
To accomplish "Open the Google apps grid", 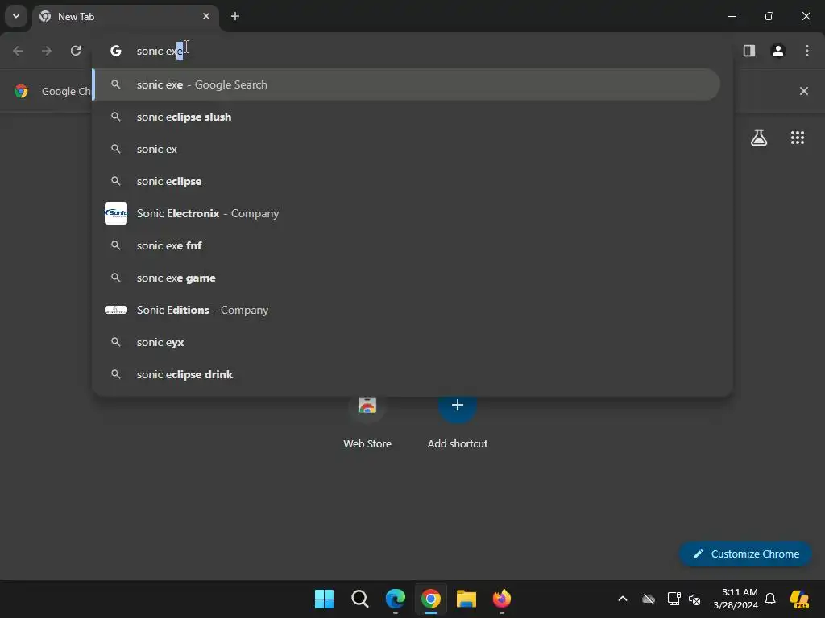I will (x=797, y=138).
